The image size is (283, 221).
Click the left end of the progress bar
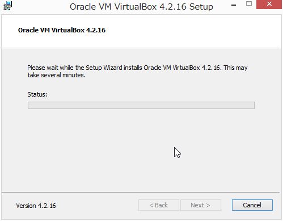31,106
